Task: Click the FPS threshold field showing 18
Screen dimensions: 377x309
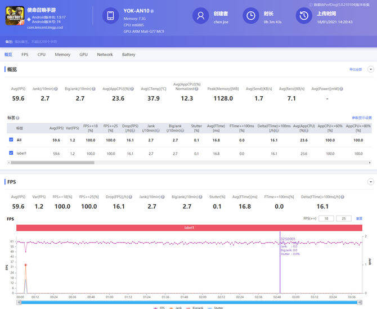Action: (326, 218)
